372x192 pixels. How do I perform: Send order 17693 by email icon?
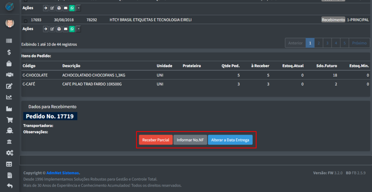[65, 29]
